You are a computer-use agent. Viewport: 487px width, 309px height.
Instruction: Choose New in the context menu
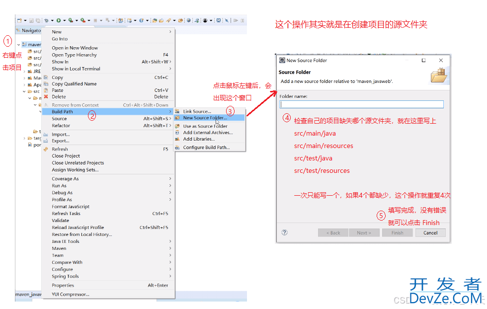(x=108, y=32)
